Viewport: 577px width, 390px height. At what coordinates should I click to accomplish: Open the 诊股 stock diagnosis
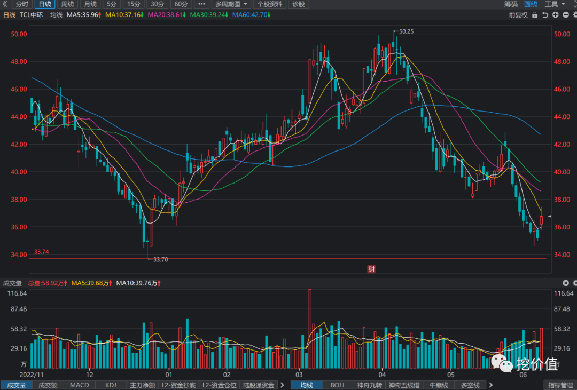(x=299, y=4)
